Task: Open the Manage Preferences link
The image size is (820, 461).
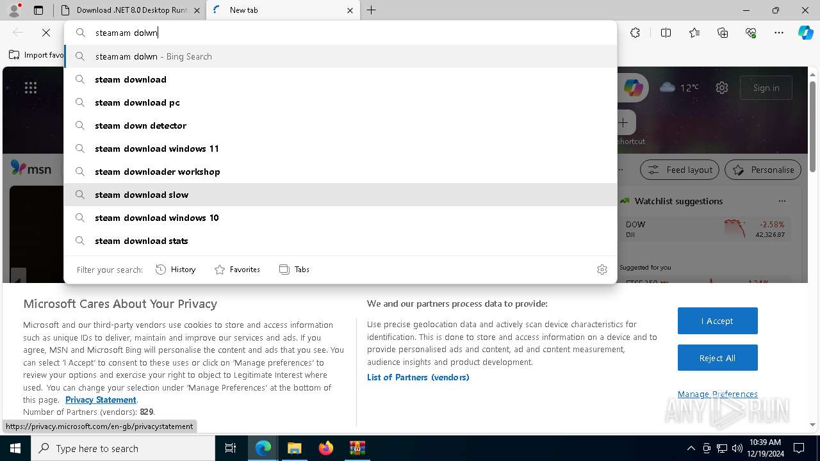Action: [717, 394]
